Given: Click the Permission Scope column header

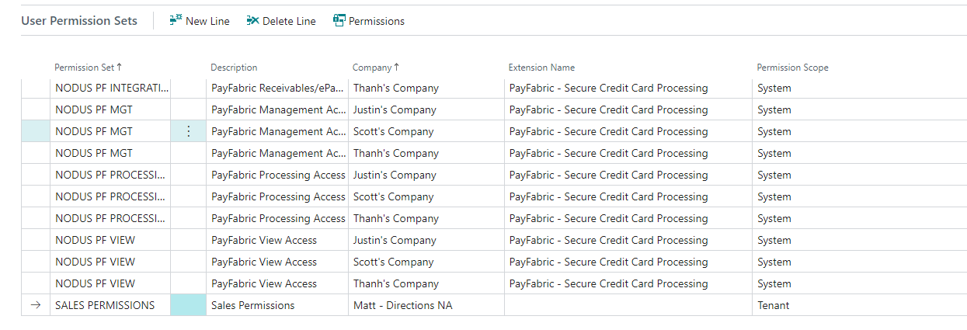Looking at the screenshot, I should (x=792, y=68).
